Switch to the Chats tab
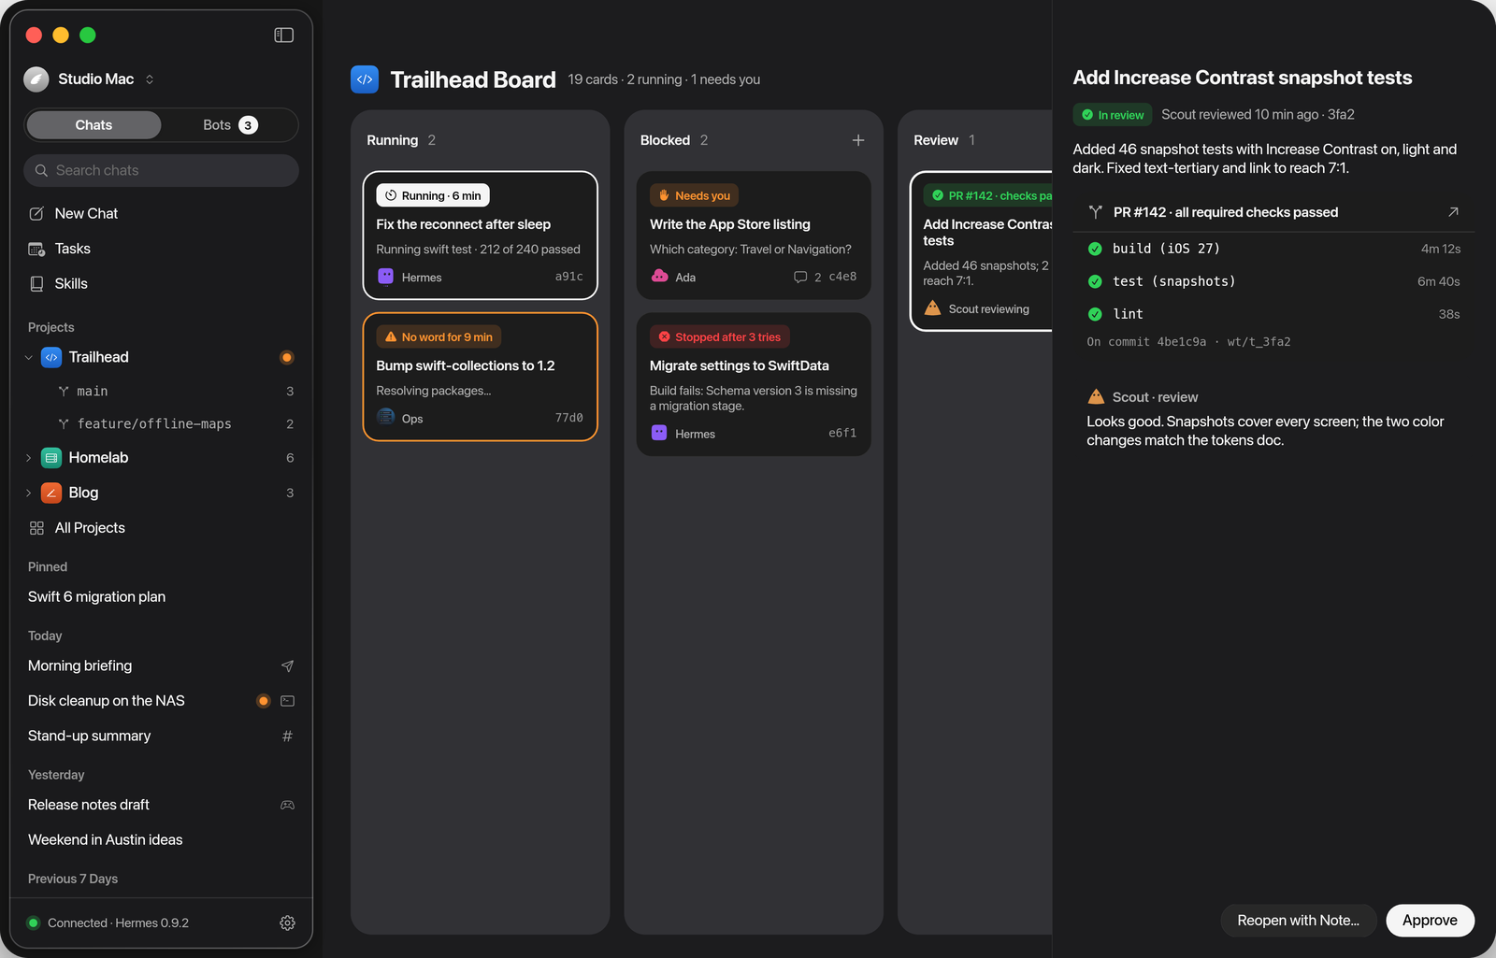The width and height of the screenshot is (1496, 958). tap(93, 125)
